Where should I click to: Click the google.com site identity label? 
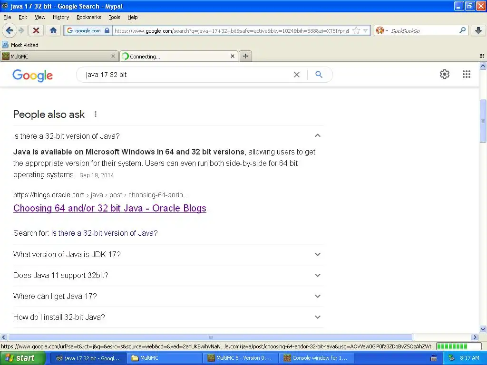pos(88,30)
